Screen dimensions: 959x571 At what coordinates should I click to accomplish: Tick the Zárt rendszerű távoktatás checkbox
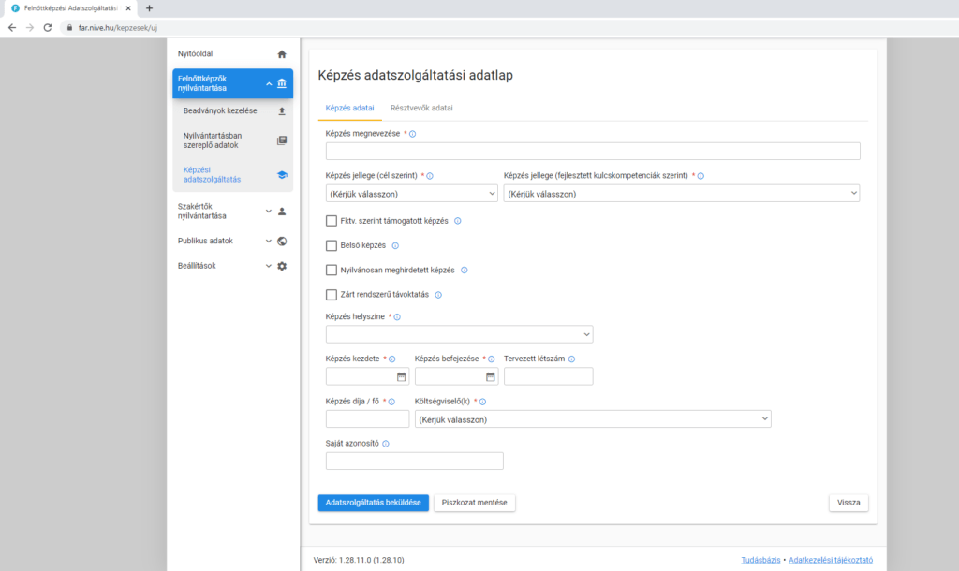click(332, 295)
